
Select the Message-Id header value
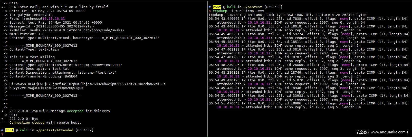click(x=64, y=26)
